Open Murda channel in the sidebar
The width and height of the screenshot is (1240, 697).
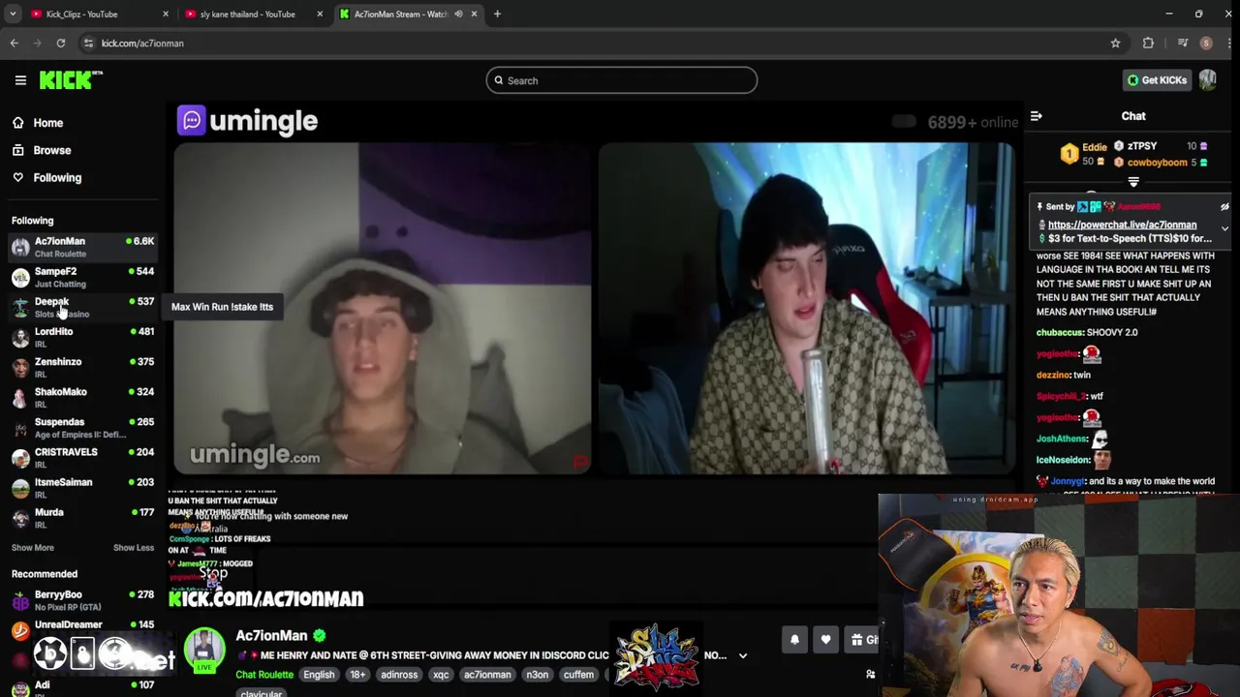point(82,518)
